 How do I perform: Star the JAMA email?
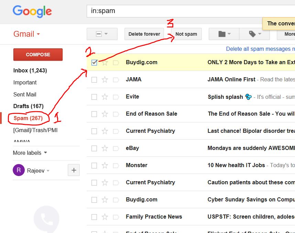[105, 80]
